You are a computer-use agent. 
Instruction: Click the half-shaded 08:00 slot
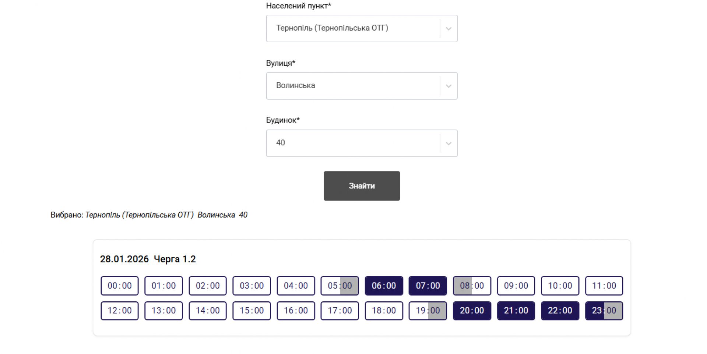[472, 286]
